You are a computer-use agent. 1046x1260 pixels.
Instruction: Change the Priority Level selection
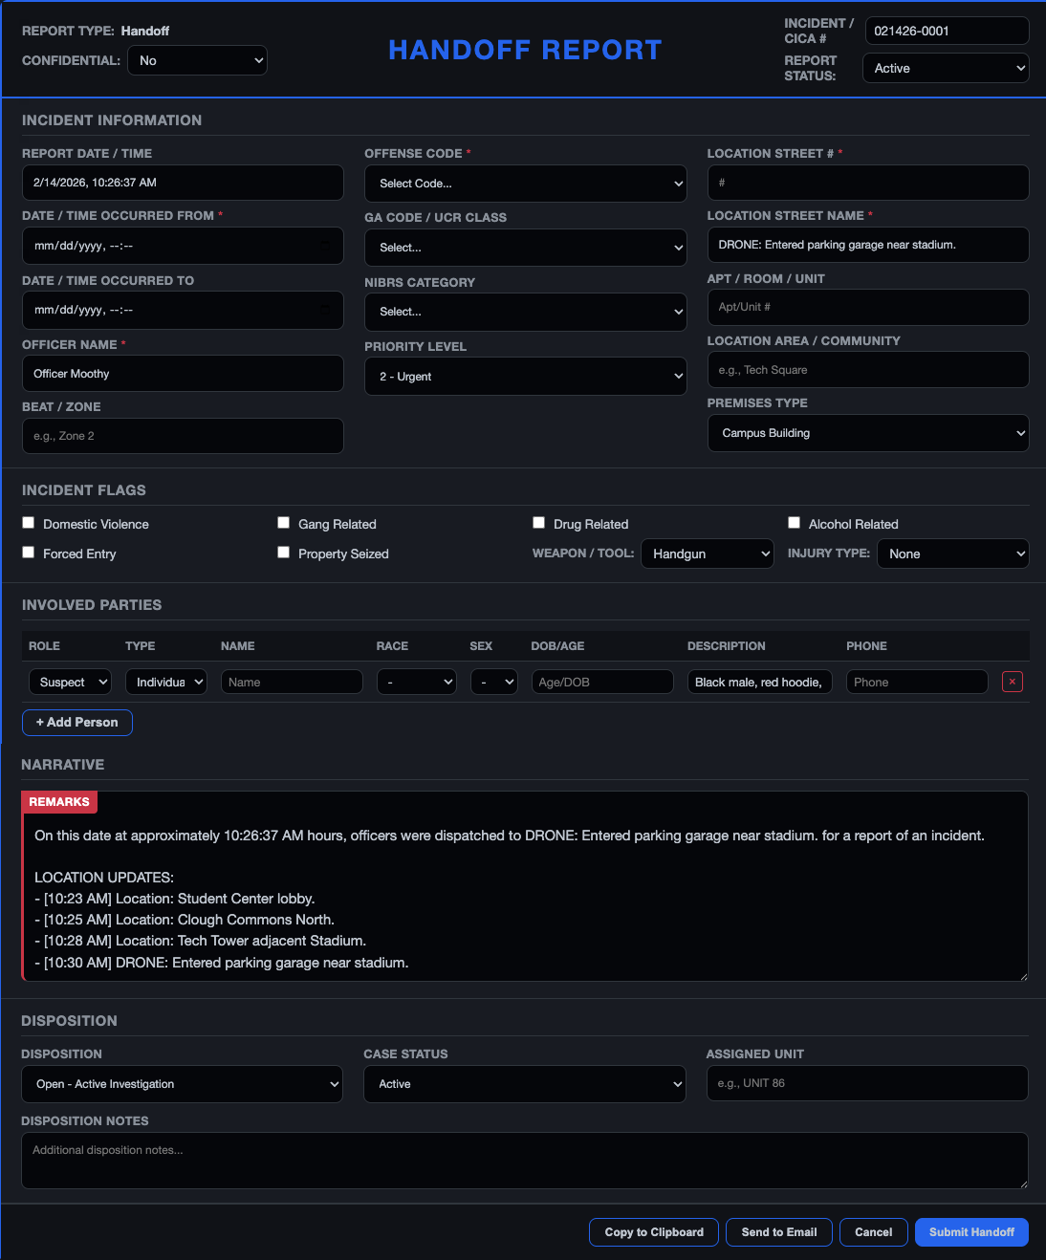[525, 376]
